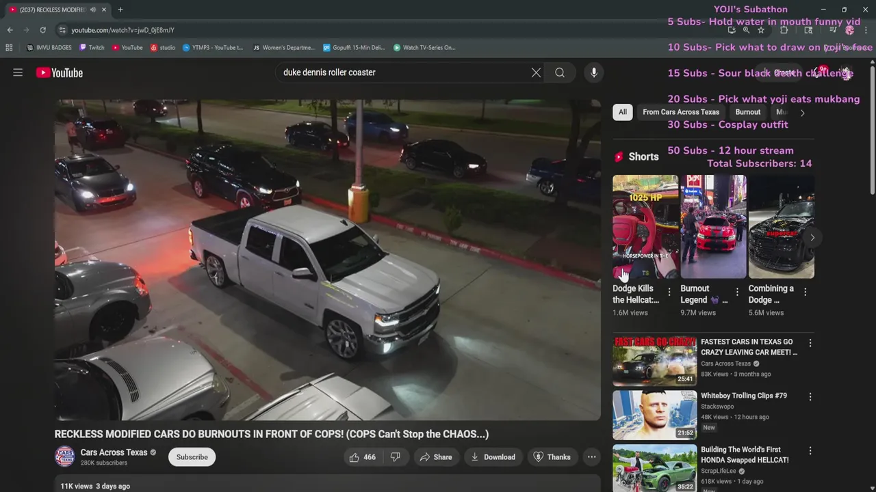This screenshot has width=876, height=492.
Task: Go forward in browser history
Action: (26, 30)
